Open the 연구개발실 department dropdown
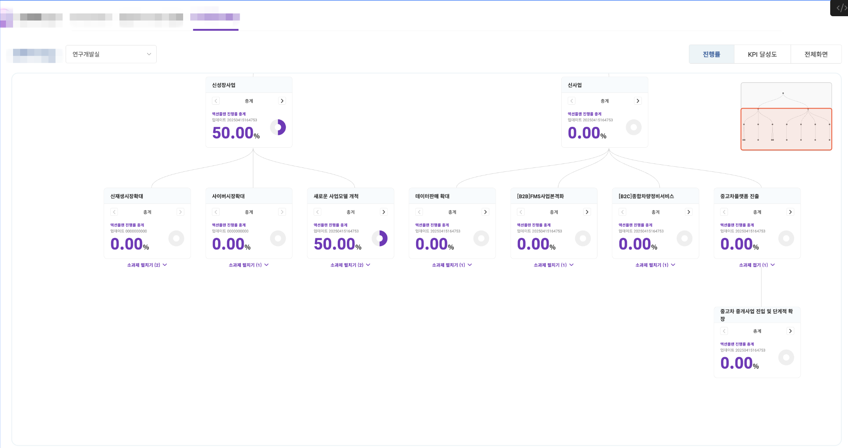The height and width of the screenshot is (448, 848). (x=111, y=54)
